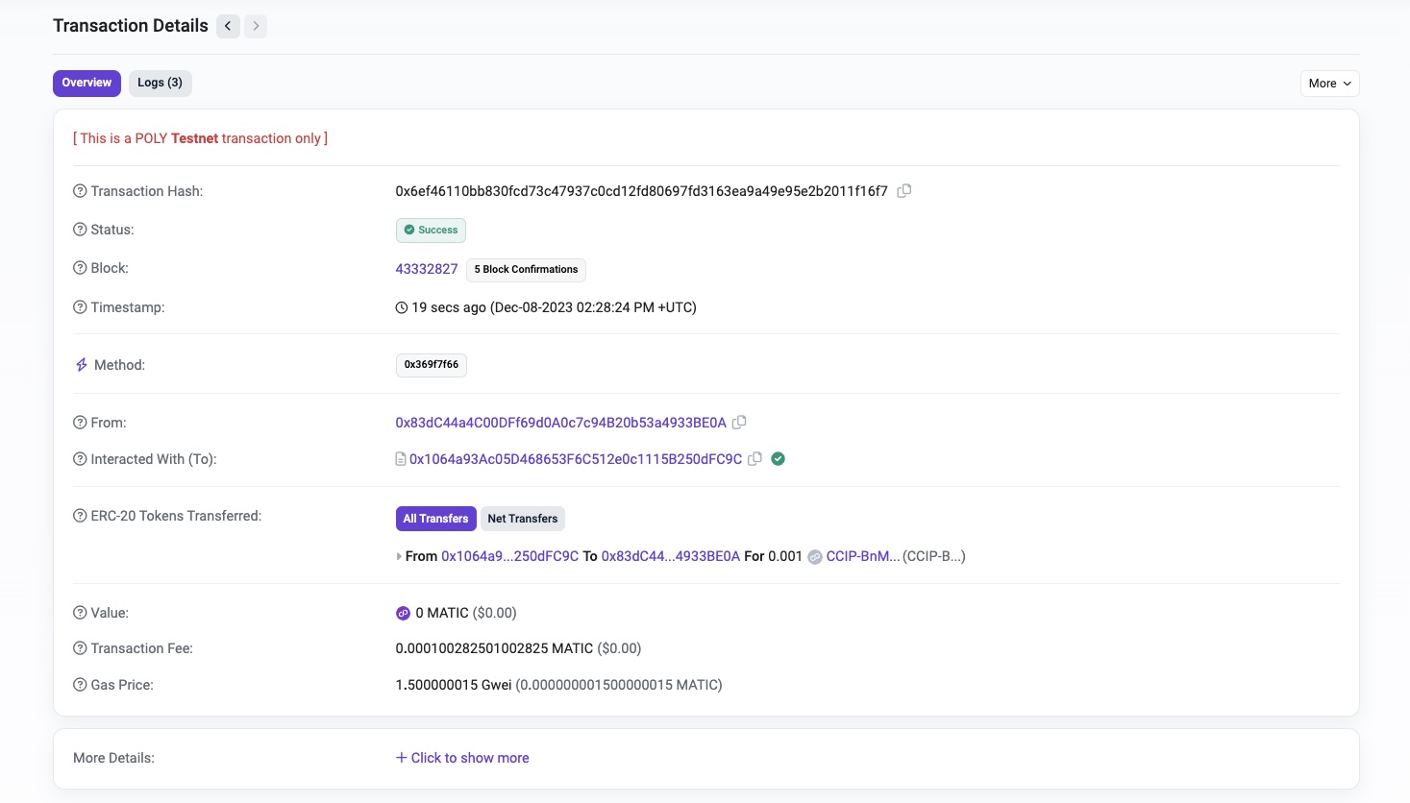Screen dimensions: 1410x803
Task: Click the CCIP-BnM token icon
Action: coord(815,557)
